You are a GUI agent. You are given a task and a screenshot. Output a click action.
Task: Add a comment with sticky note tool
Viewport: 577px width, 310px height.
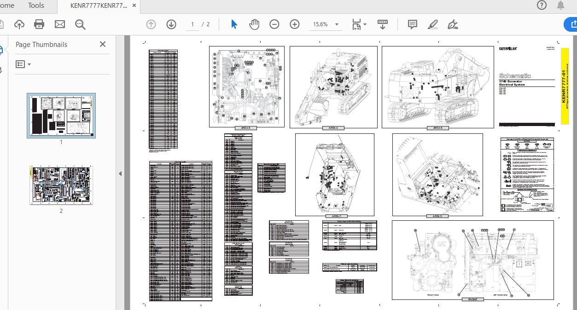(413, 24)
